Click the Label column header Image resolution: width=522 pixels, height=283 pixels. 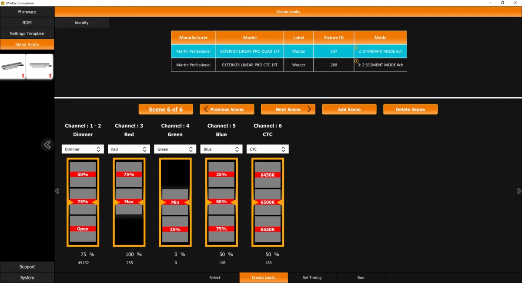click(299, 37)
